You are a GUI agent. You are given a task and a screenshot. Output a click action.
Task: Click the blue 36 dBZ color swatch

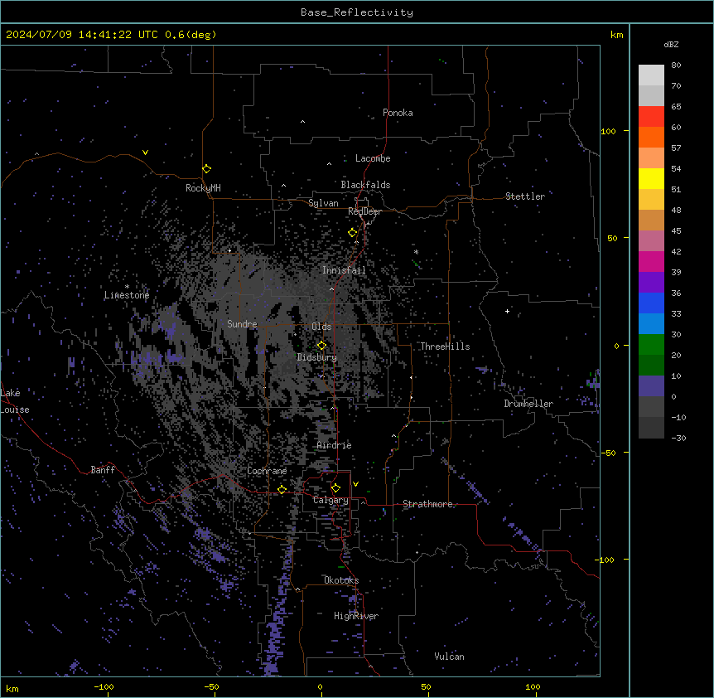coord(651,303)
